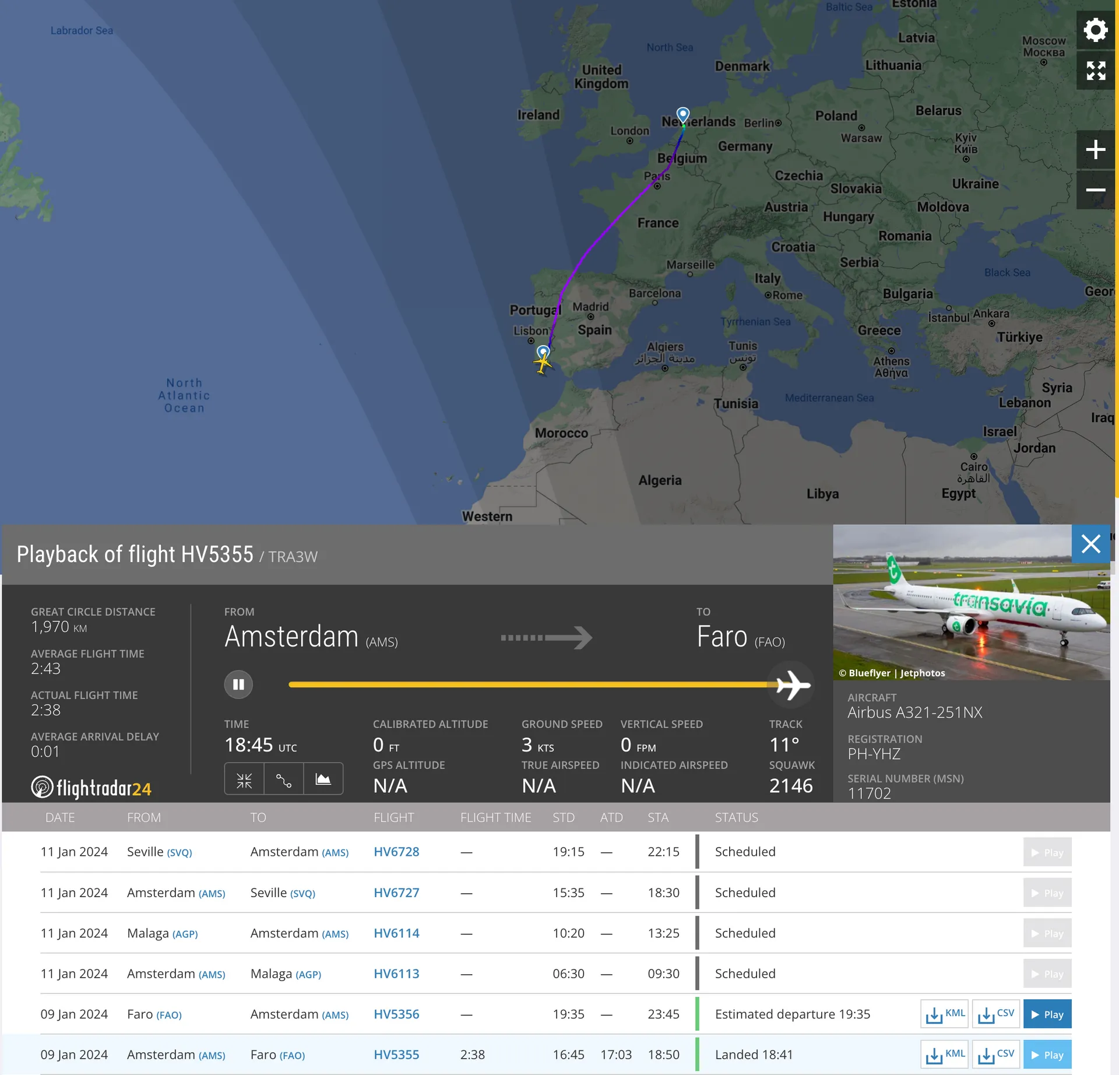This screenshot has height=1075, width=1119.
Task: Download CSV for flight HV5355
Action: pos(995,1055)
